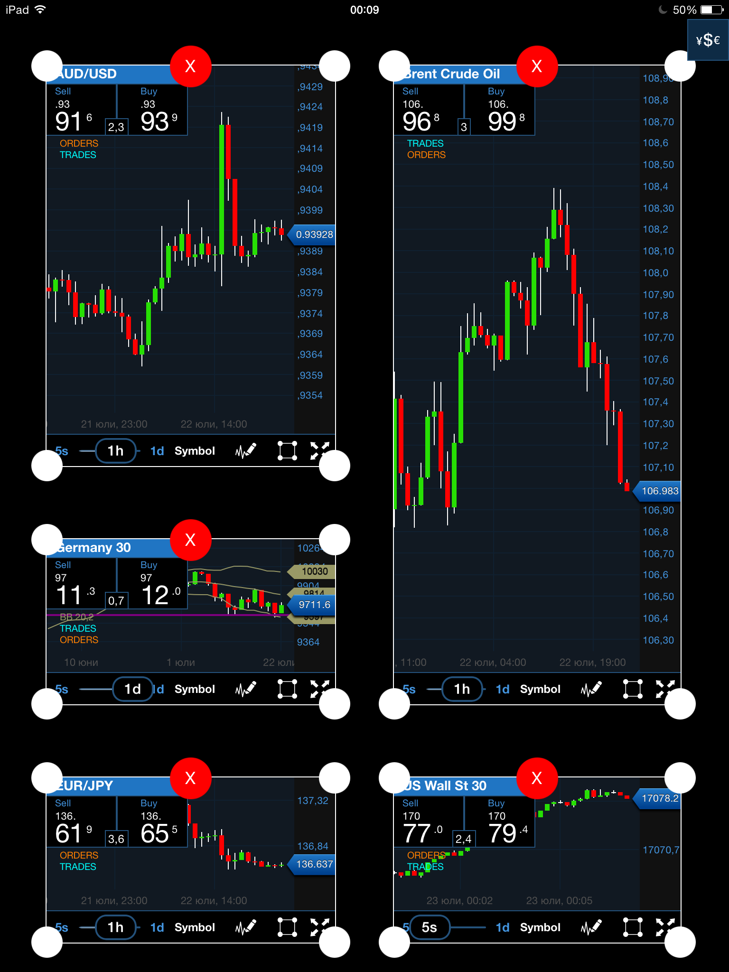Image resolution: width=729 pixels, height=972 pixels.
Task: Switch AUD/USD chart to 1d timeframe
Action: (x=157, y=451)
